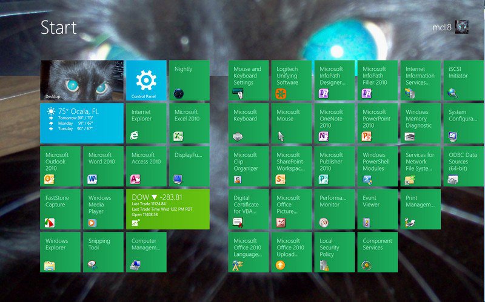Viewport: 485px width, 302px height.
Task: Open the Ocala, FL weather tile
Action: [82, 123]
